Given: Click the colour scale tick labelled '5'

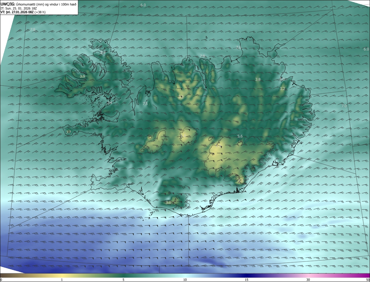Looking at the screenshot, I should (x=123, y=280).
